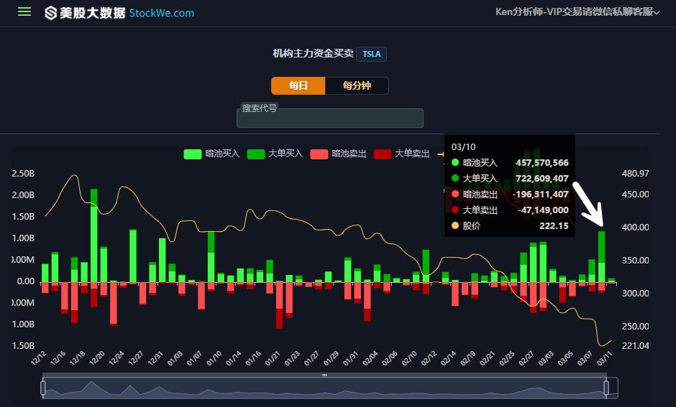Click the StockWe shield logo icon
The height and width of the screenshot is (407, 676).
pyautogui.click(x=51, y=13)
